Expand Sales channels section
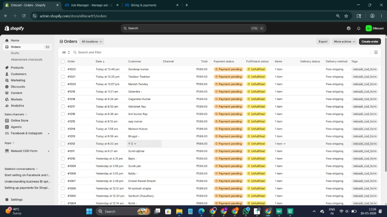This screenshot has height=217, width=387. [x=15, y=114]
